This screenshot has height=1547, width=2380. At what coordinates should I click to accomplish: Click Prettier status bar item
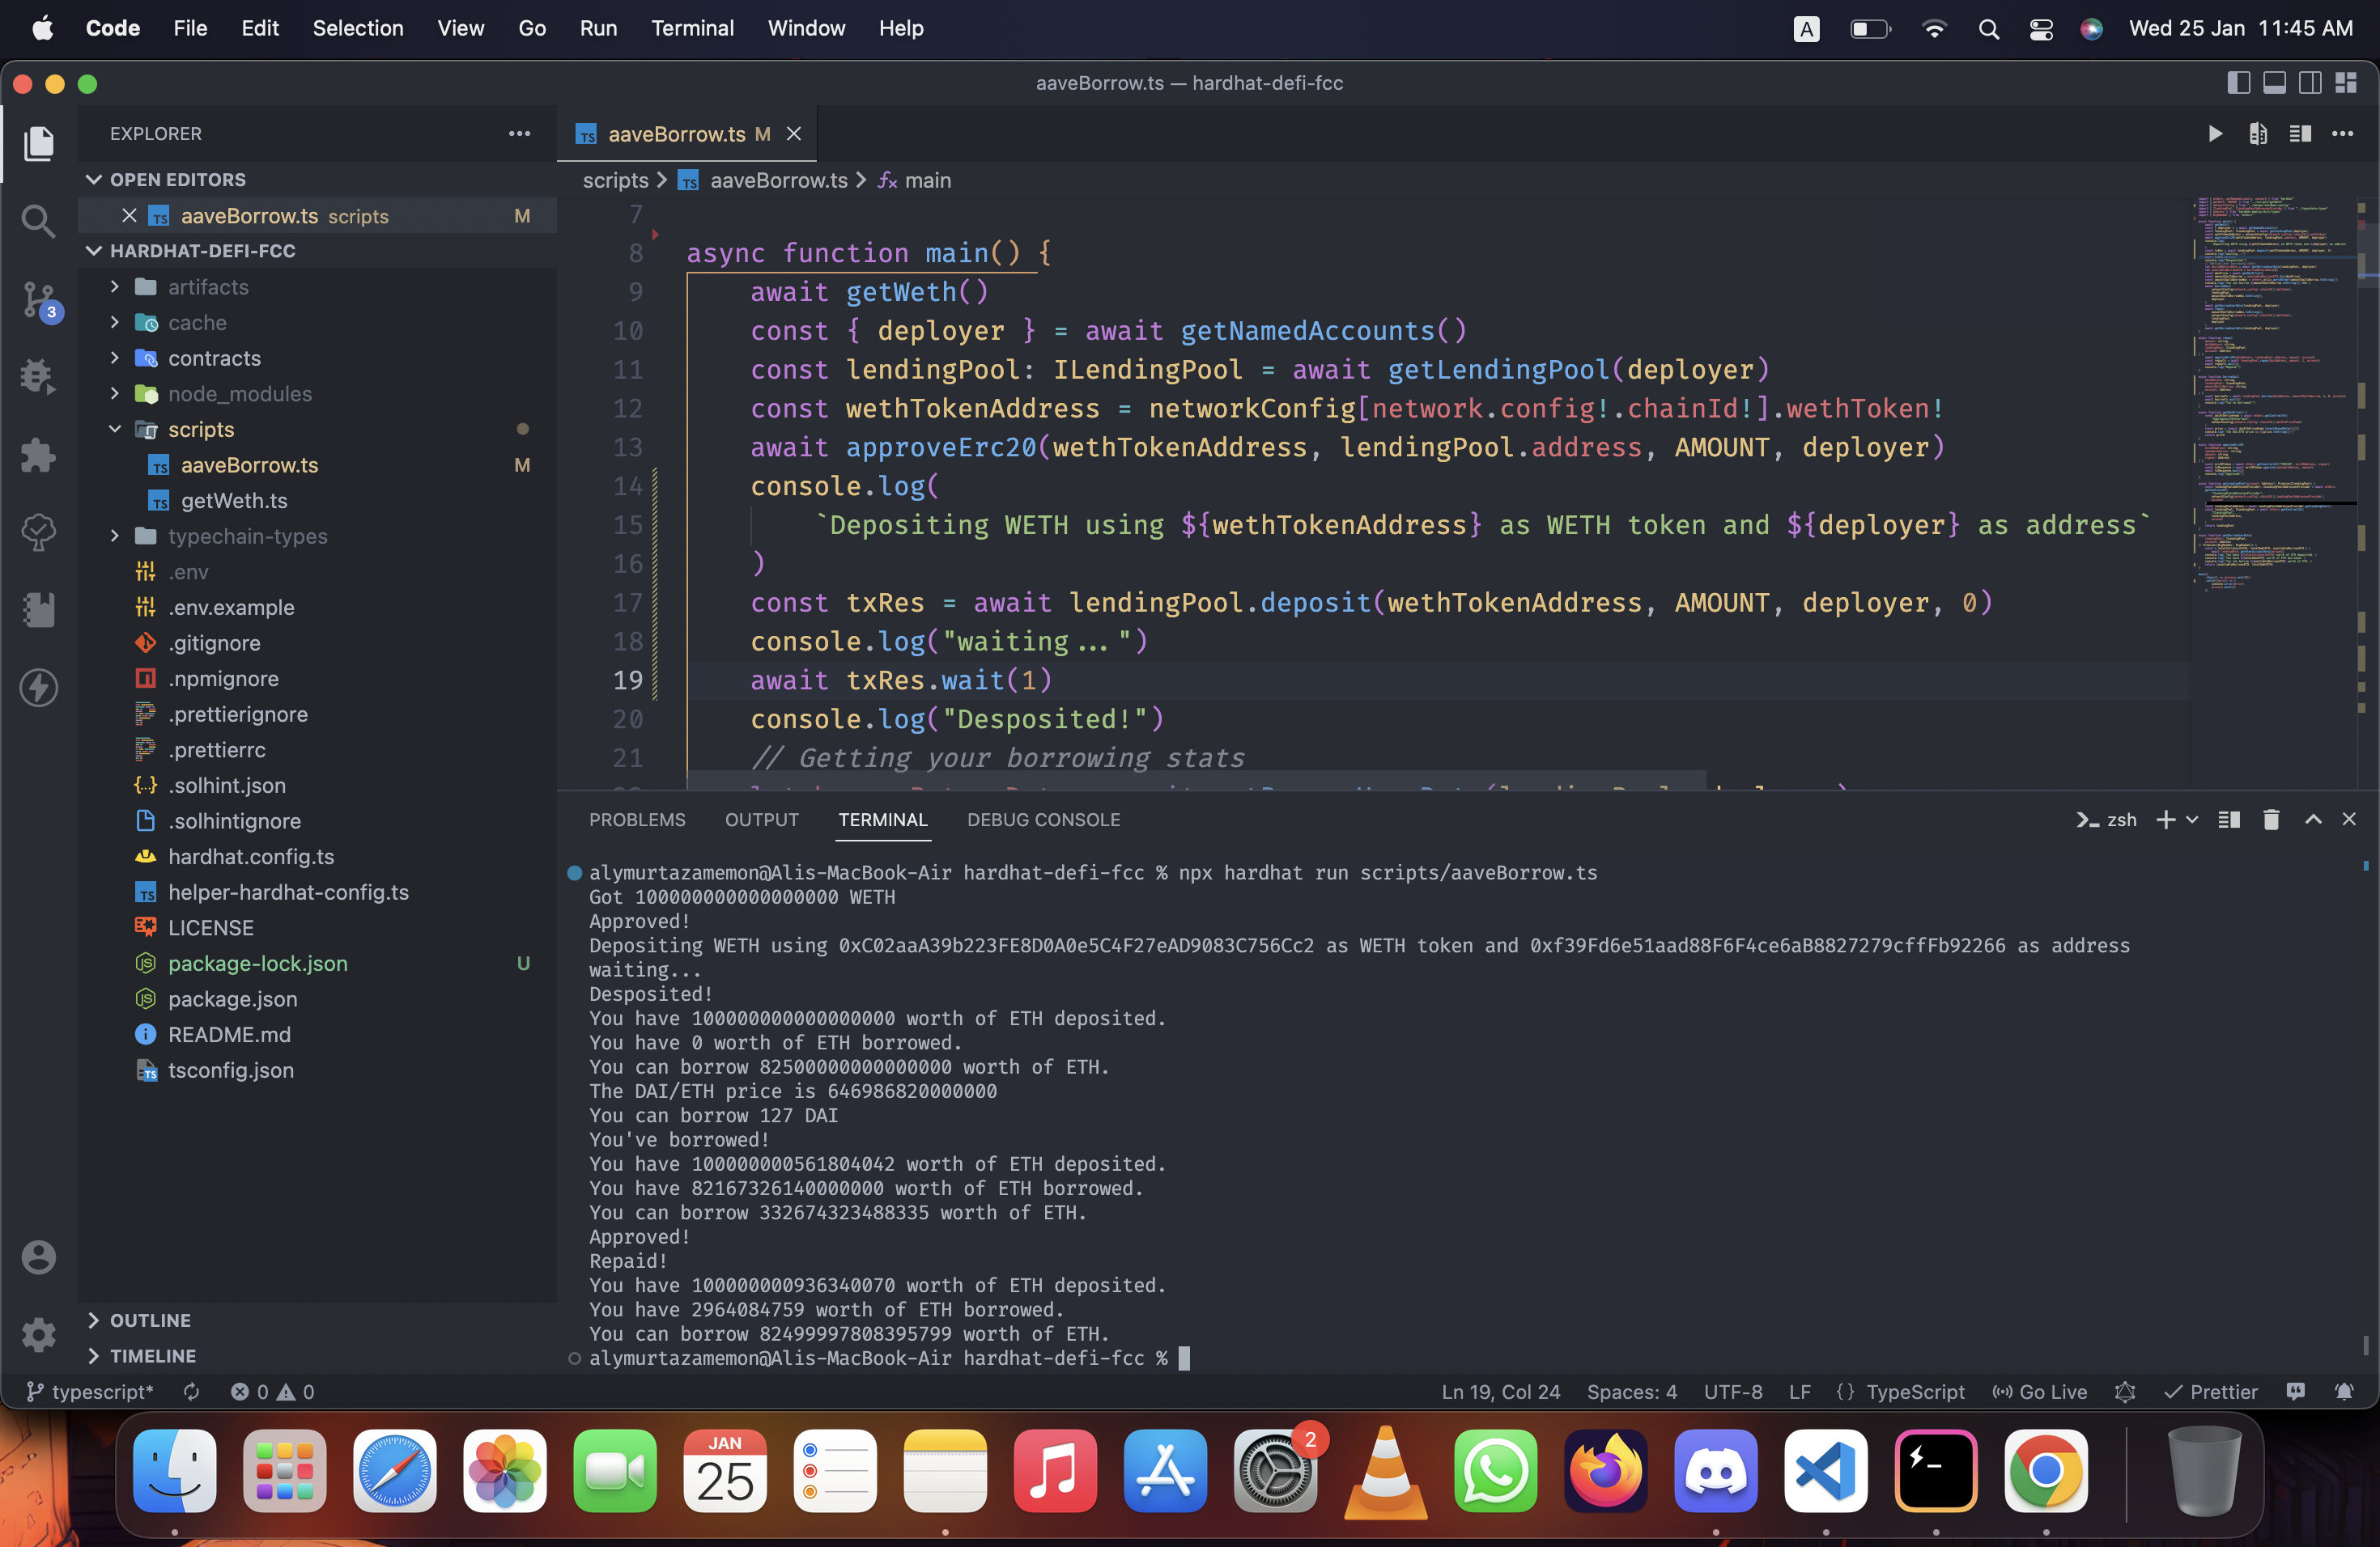2211,1391
